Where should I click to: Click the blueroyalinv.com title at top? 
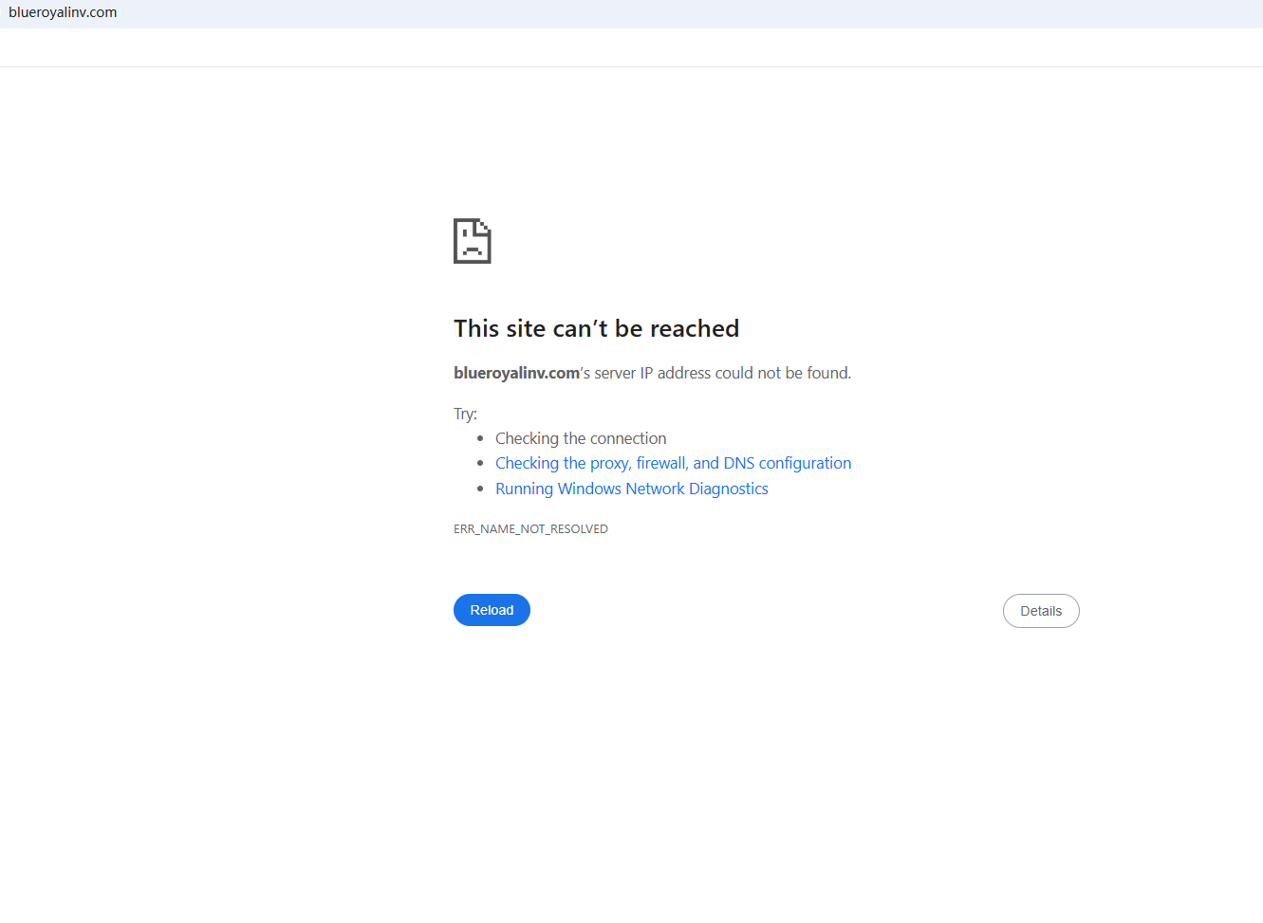coord(63,12)
